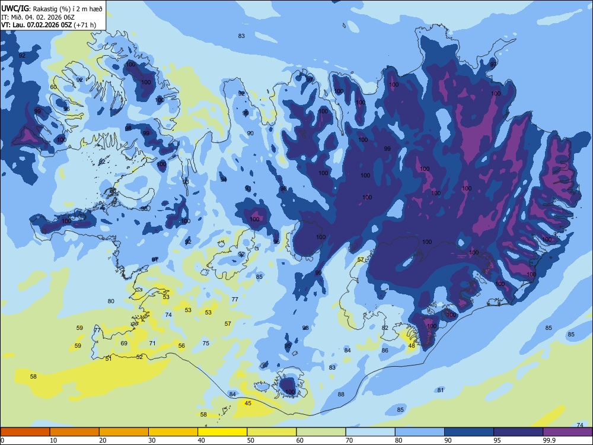Click the humidity value '80' on the map
This screenshot has width=593, height=445.
tap(111, 301)
